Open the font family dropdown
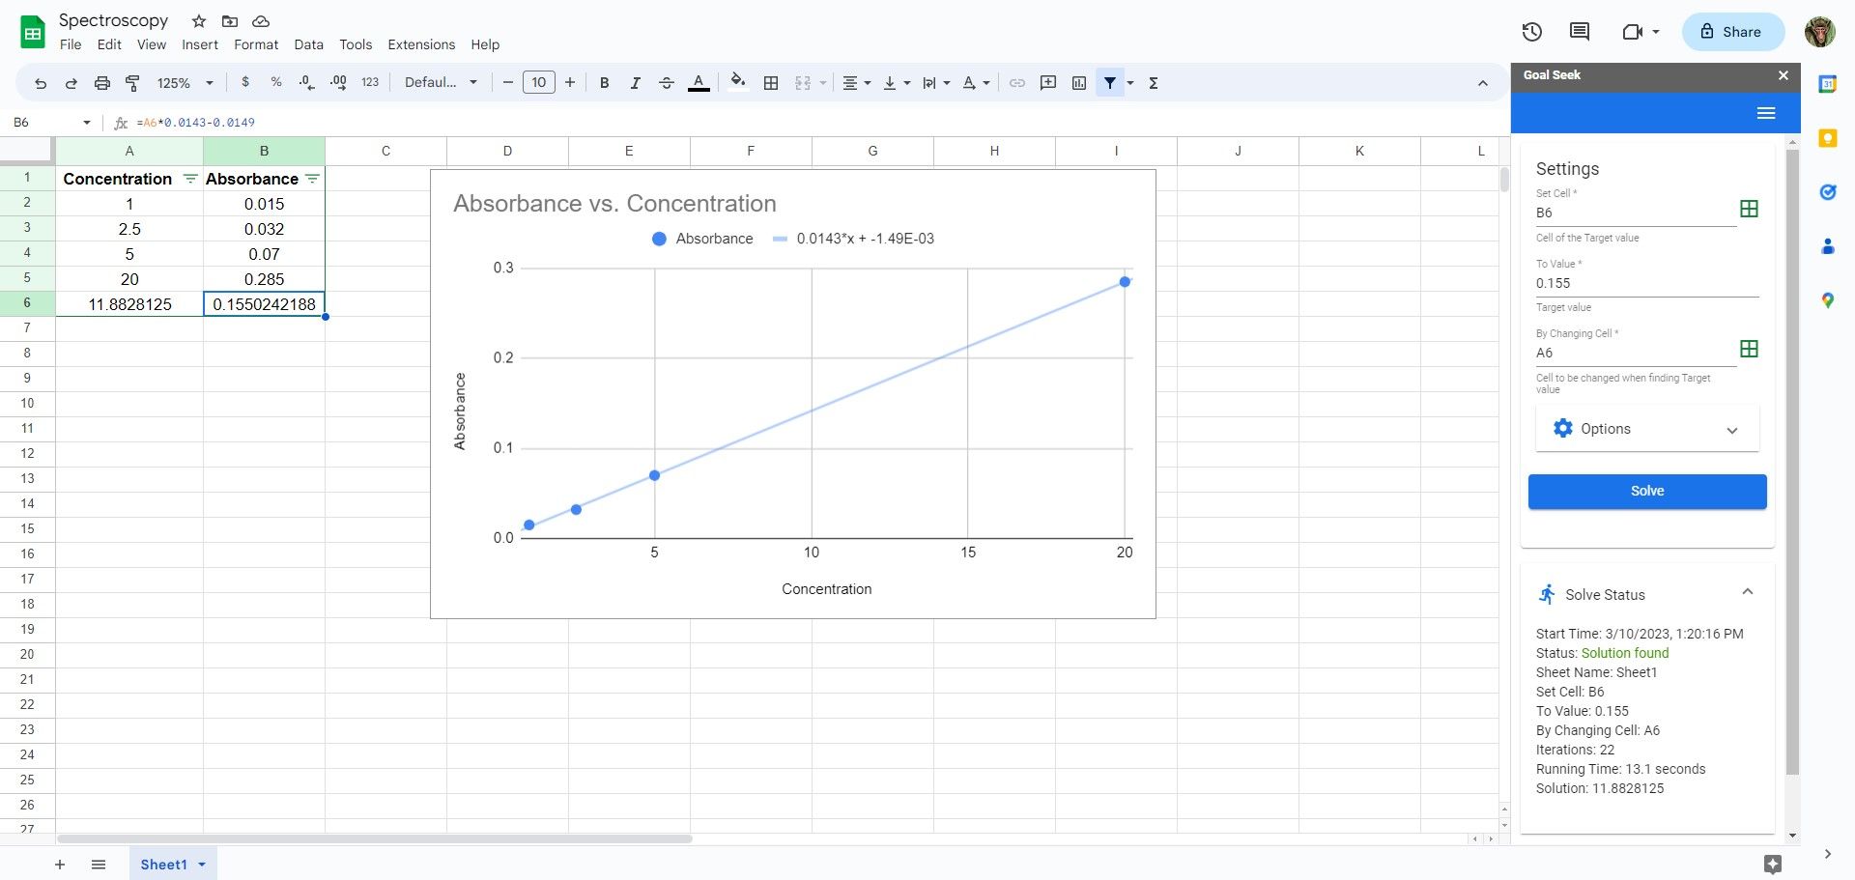 pyautogui.click(x=441, y=82)
